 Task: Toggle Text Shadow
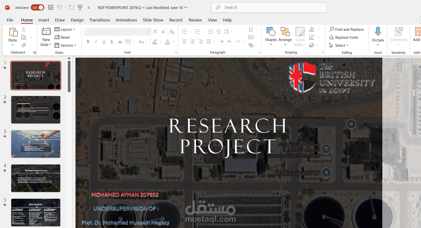(x=112, y=42)
